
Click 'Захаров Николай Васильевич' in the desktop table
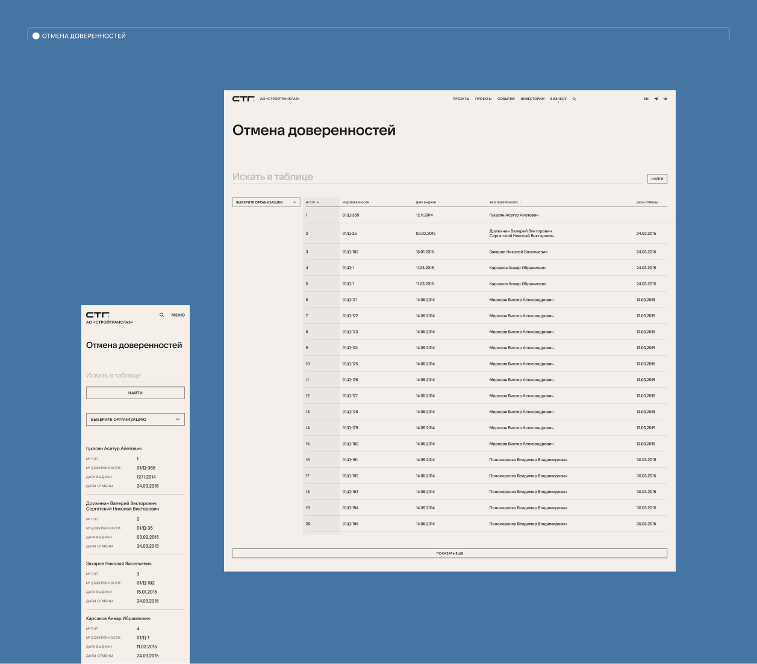pyautogui.click(x=518, y=252)
